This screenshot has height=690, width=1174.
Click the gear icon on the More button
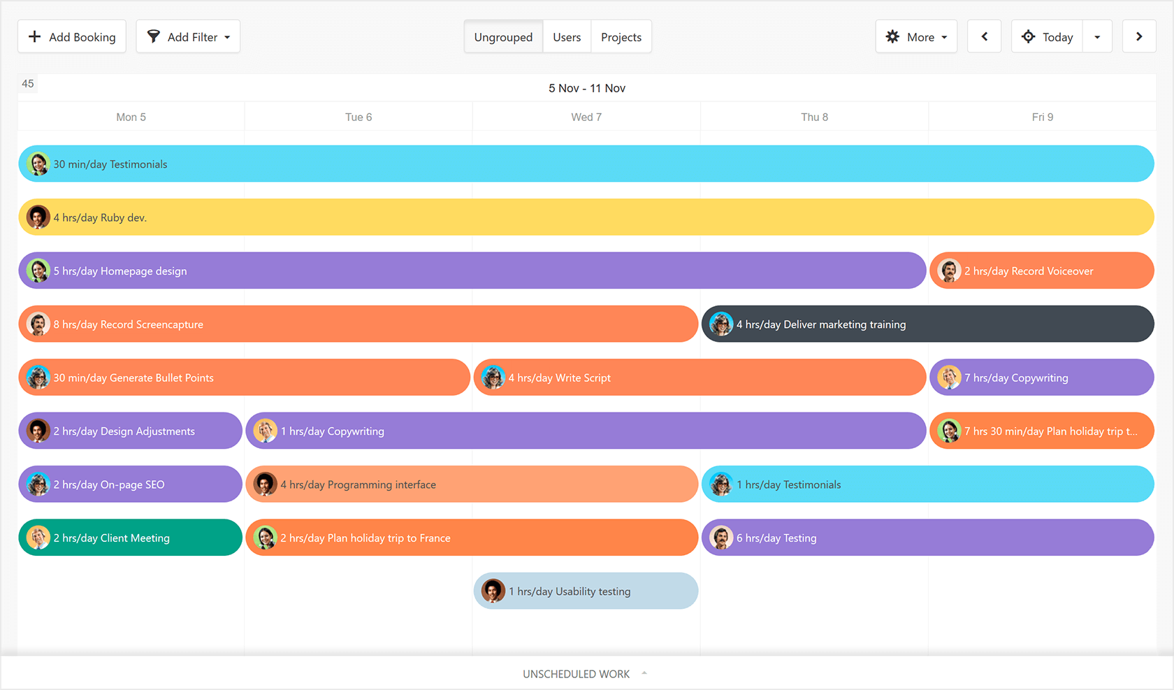[x=893, y=36]
